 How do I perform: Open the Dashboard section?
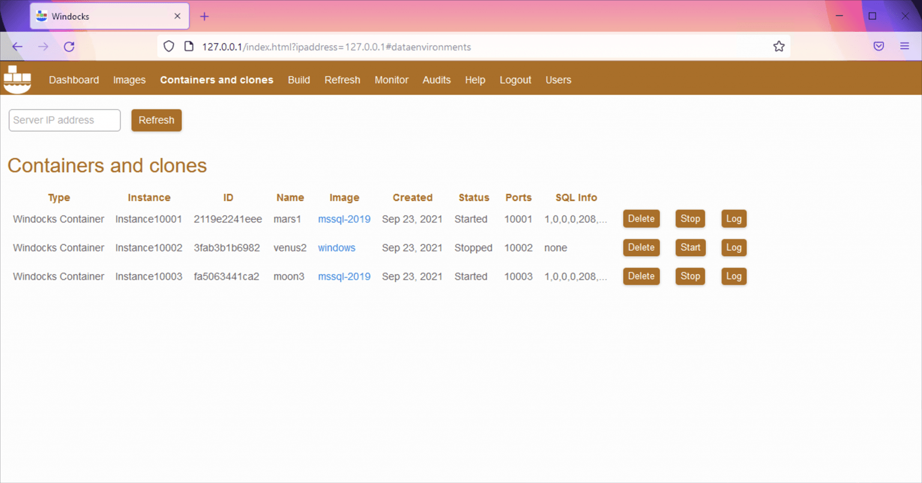[73, 80]
